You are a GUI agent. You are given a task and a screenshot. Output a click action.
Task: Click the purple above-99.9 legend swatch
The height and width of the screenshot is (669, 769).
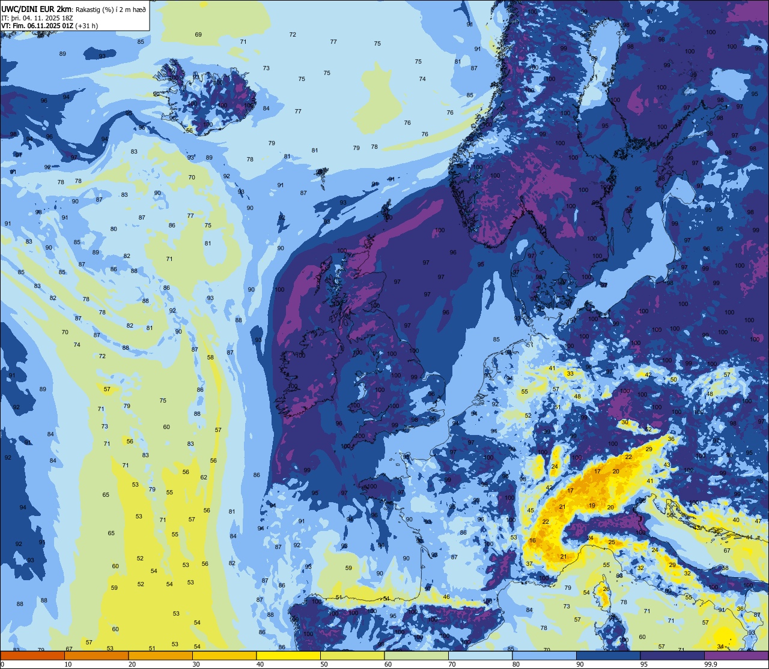[736, 656]
